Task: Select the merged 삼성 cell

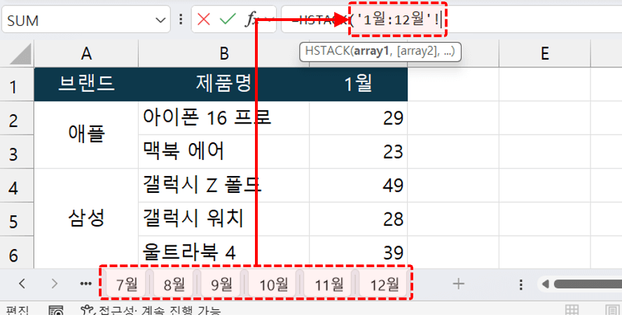Action: pyautogui.click(x=86, y=219)
